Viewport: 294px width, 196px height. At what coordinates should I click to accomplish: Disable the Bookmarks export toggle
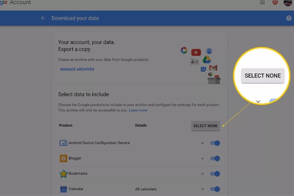[215, 174]
